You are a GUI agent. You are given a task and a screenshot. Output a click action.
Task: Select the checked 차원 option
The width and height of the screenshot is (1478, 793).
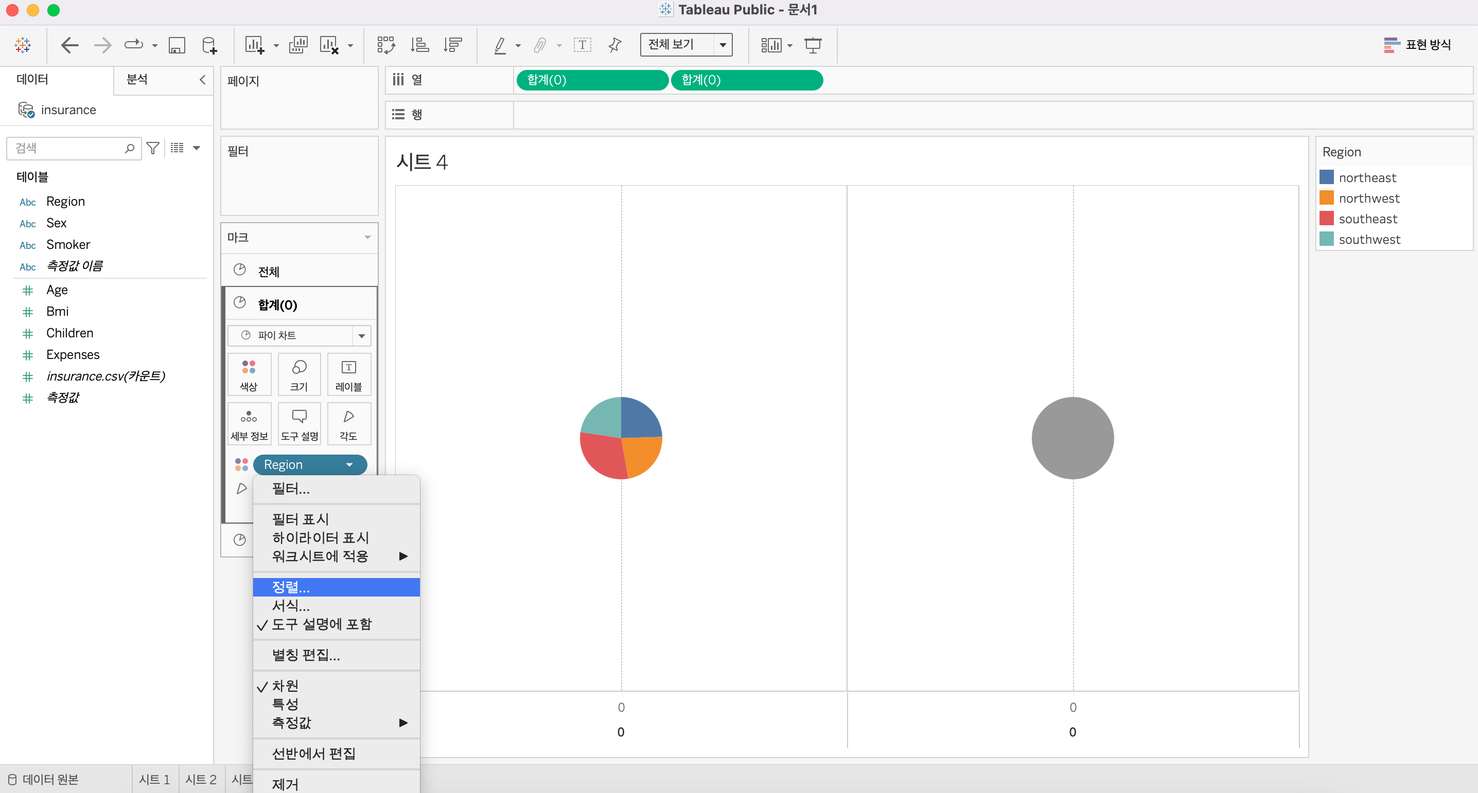point(285,686)
